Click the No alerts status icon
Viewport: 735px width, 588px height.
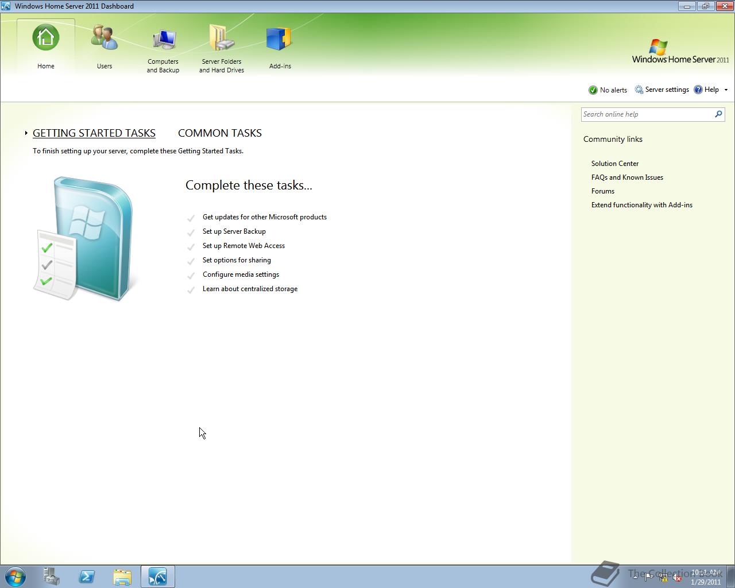coord(593,90)
